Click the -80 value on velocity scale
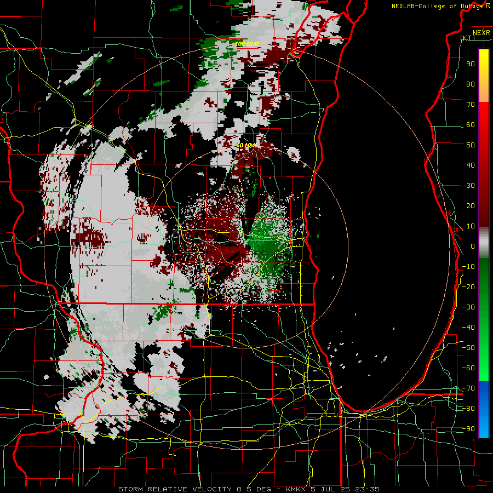 click(x=468, y=409)
